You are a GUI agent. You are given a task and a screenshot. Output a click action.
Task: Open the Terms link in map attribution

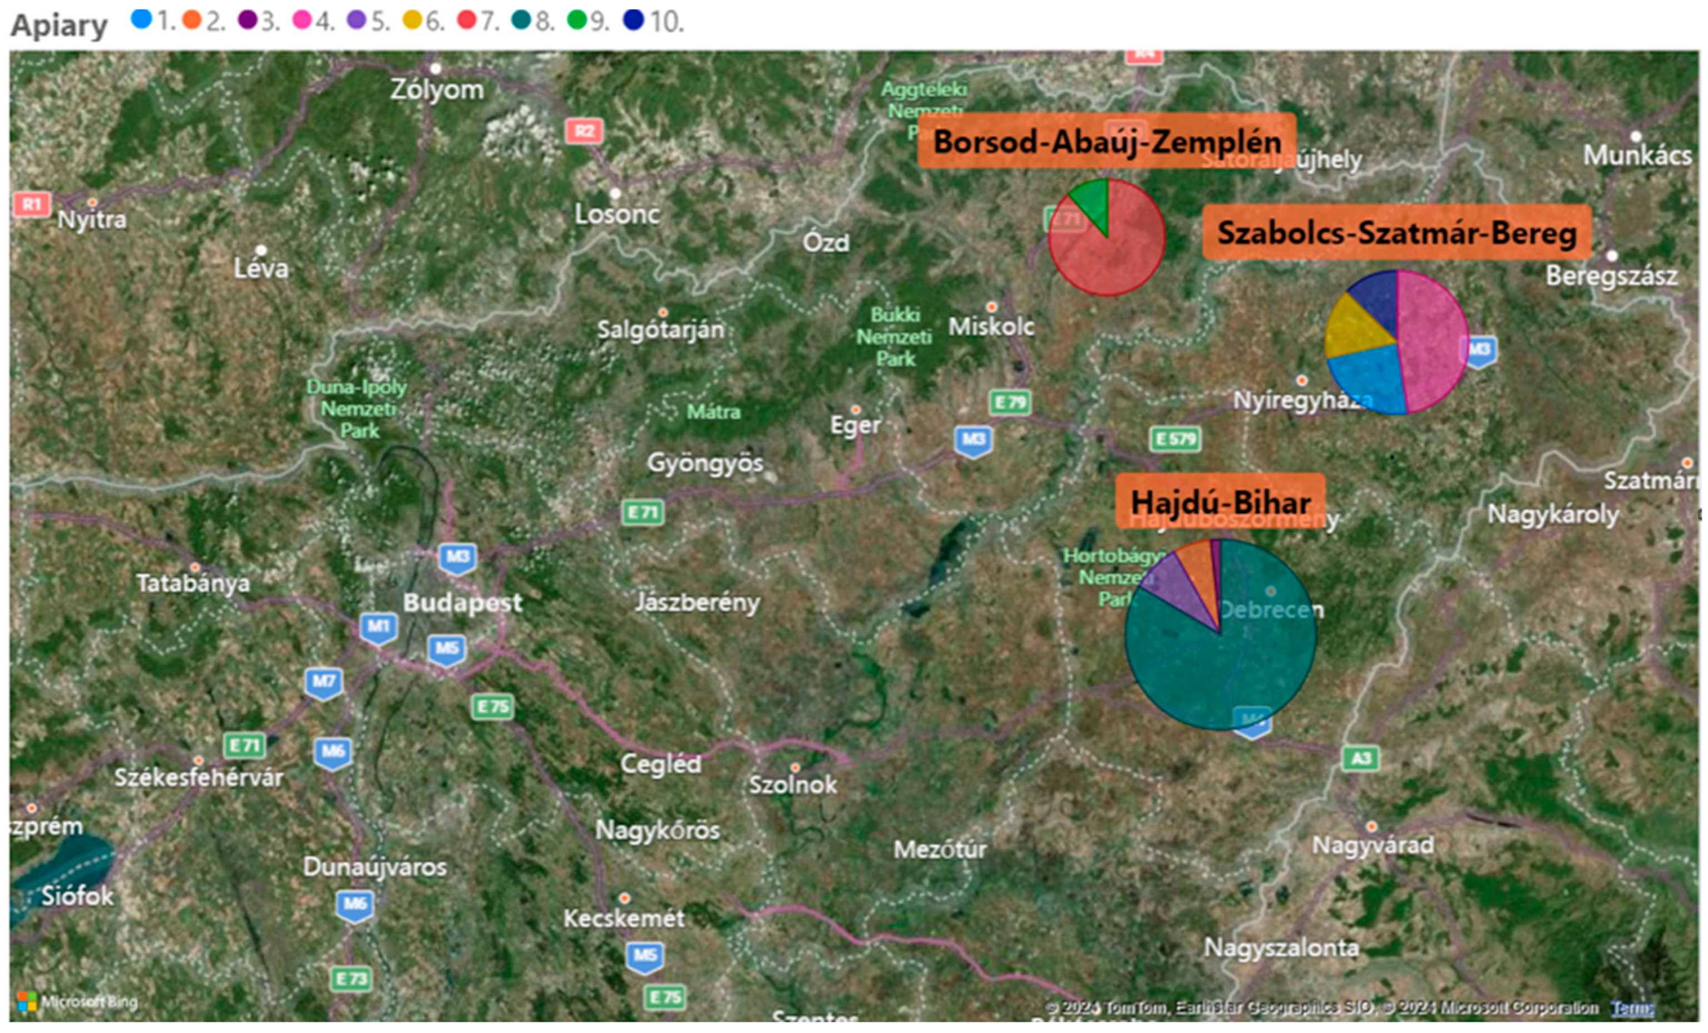1632,1008
